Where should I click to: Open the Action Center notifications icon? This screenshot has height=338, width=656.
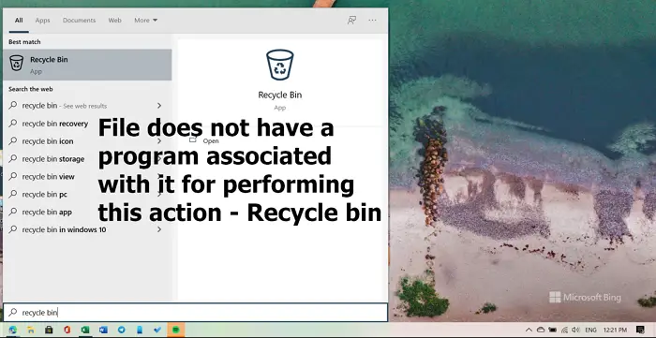click(640, 331)
